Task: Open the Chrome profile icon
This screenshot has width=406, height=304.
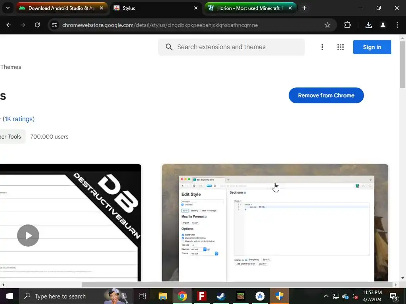Action: 383,25
